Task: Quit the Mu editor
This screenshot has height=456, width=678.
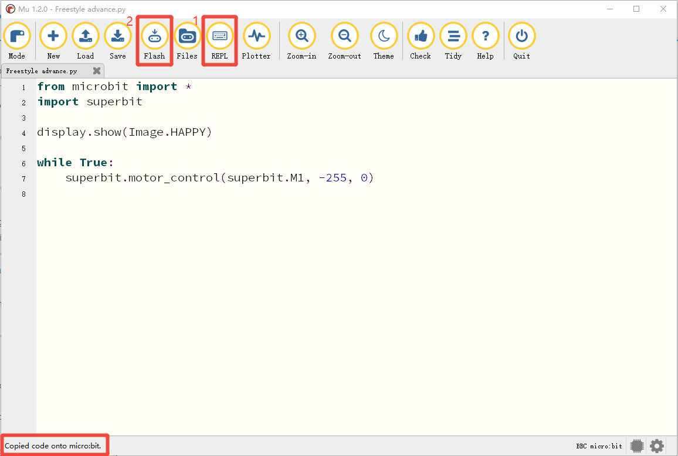Action: (x=521, y=42)
